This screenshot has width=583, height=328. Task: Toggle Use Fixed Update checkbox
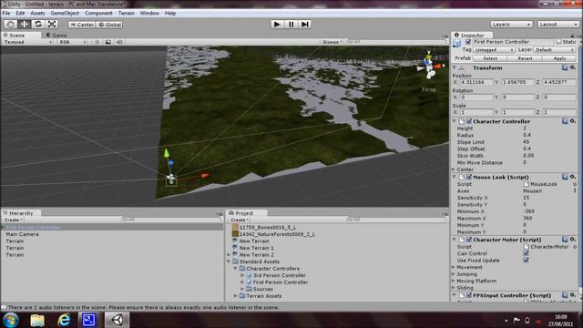526,260
